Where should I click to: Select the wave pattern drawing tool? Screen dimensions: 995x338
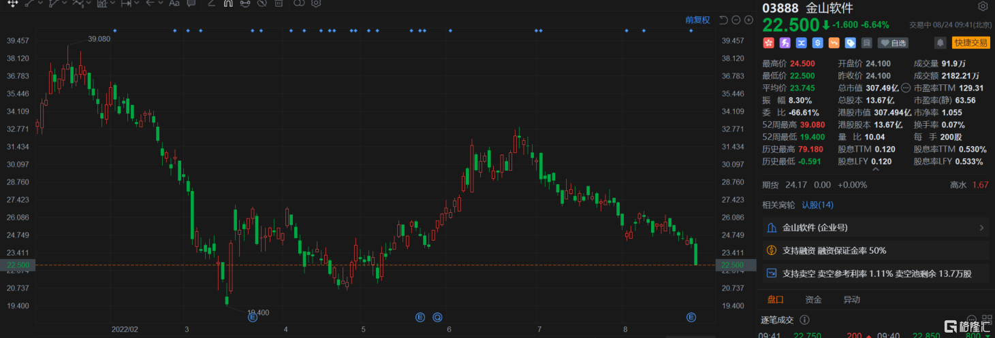tap(78, 3)
